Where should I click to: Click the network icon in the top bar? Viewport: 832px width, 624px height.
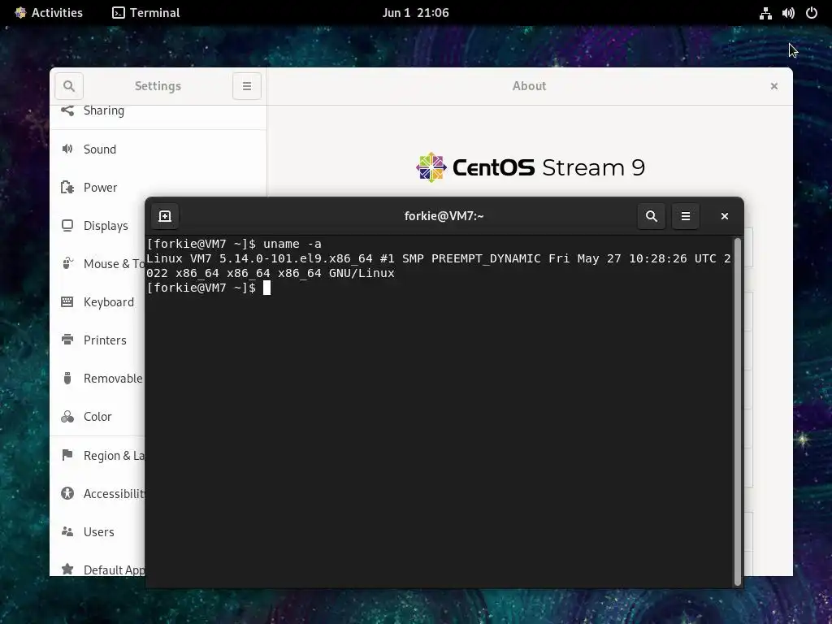(765, 13)
